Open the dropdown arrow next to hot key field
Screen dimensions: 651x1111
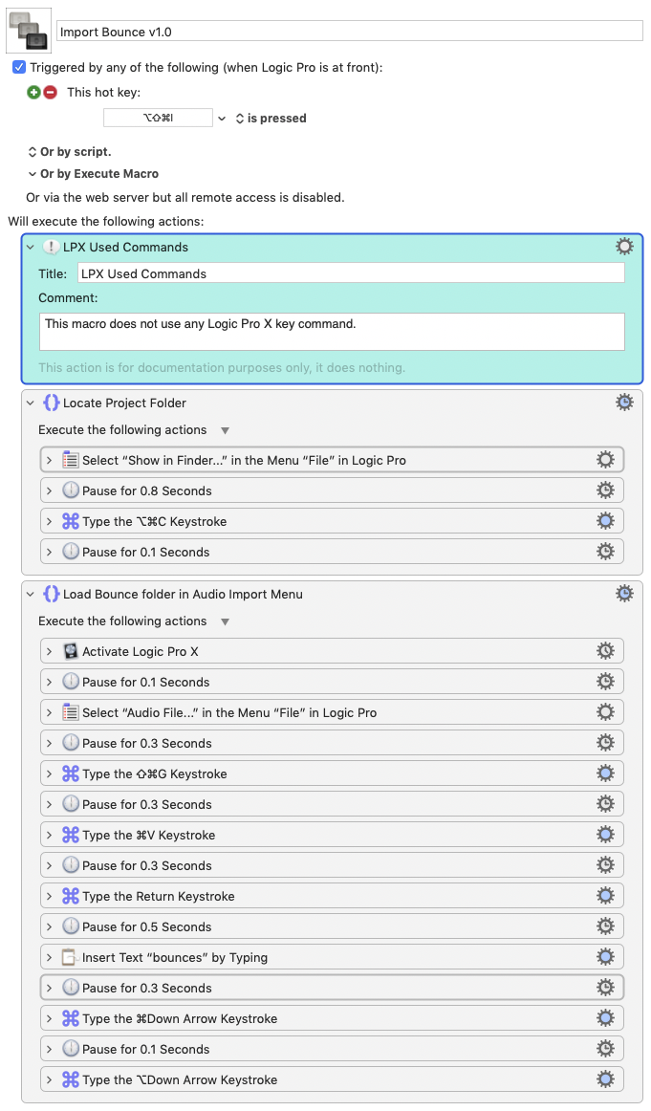pos(222,119)
